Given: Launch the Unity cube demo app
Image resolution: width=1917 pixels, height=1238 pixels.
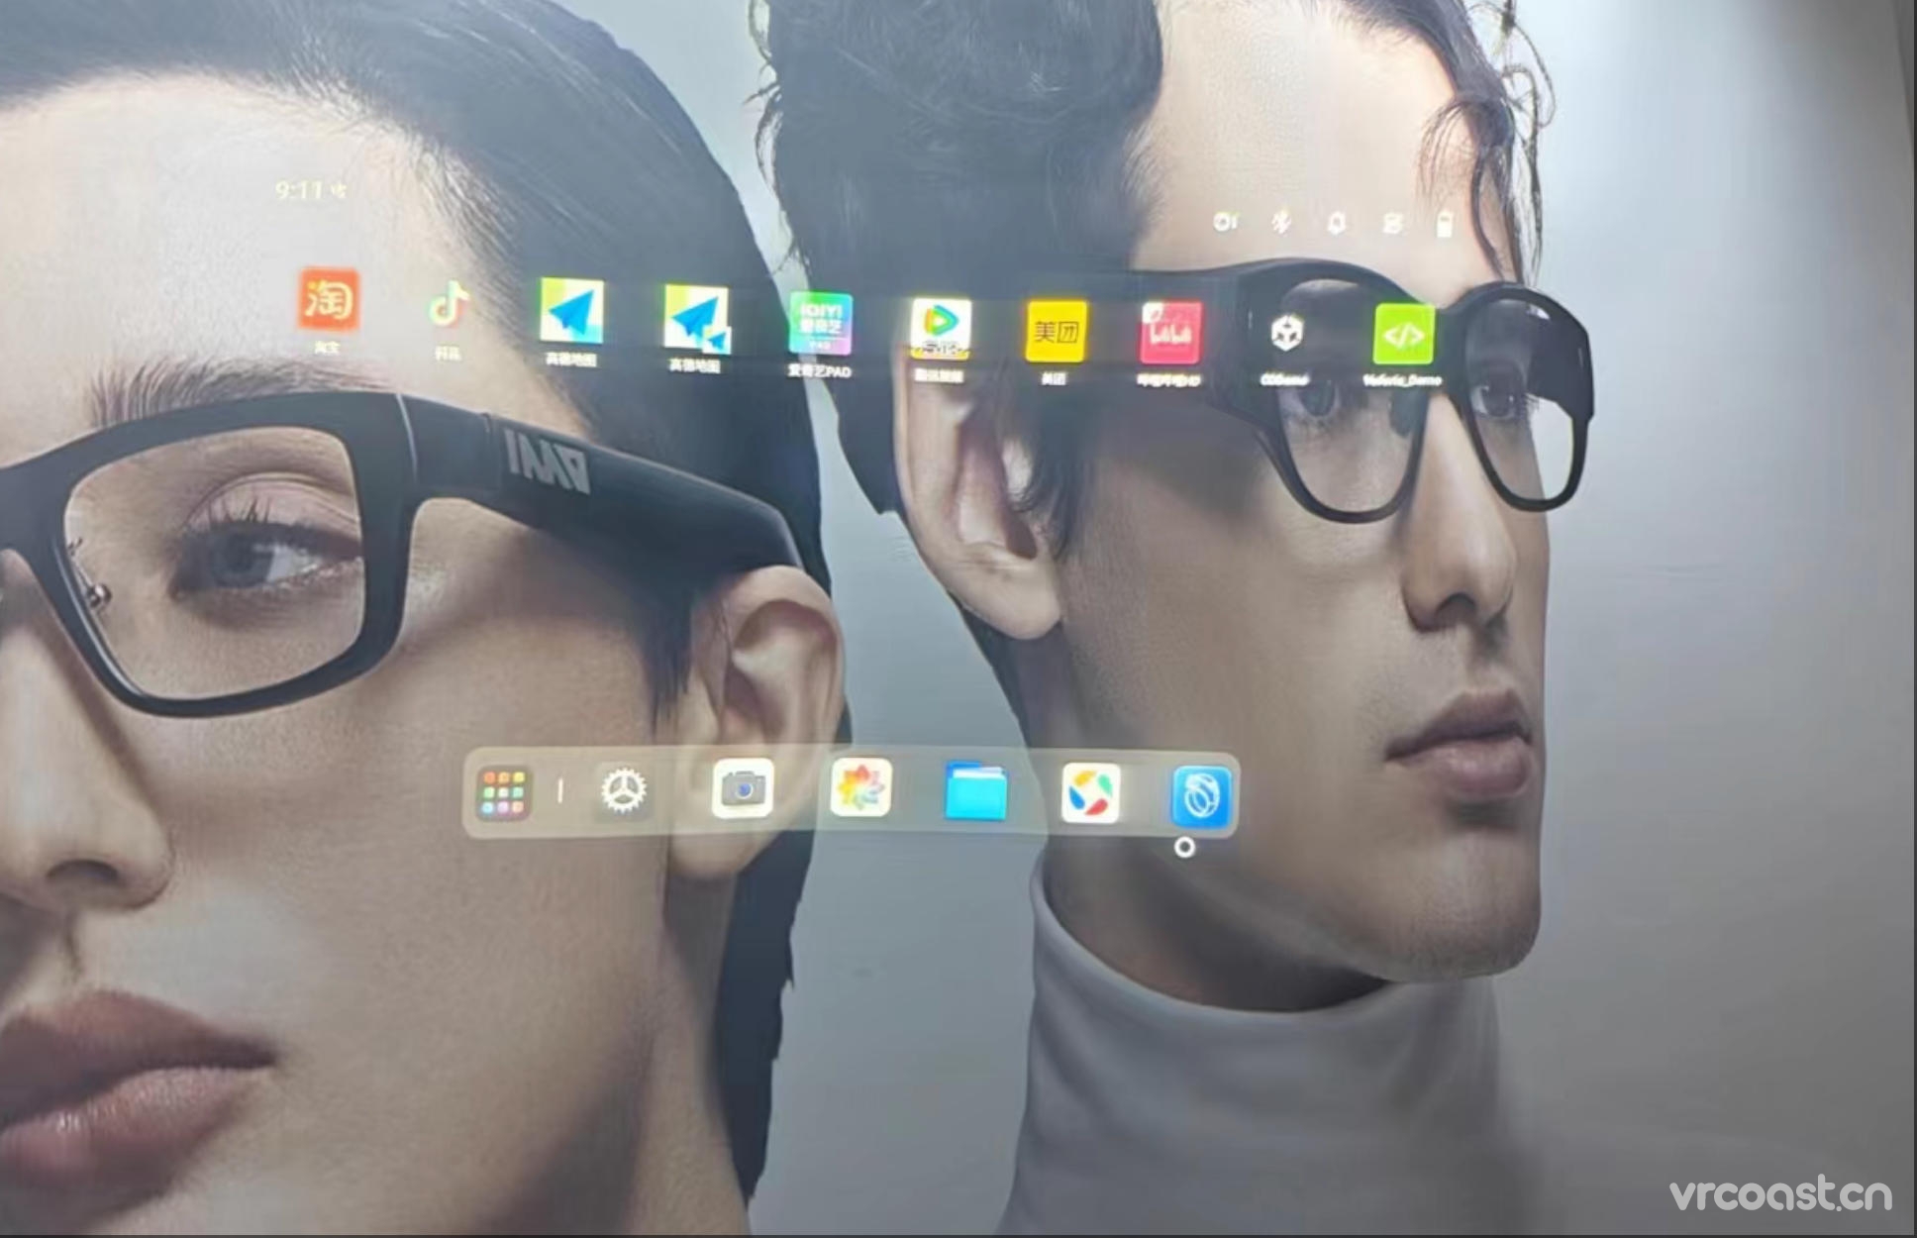Looking at the screenshot, I should [1286, 334].
